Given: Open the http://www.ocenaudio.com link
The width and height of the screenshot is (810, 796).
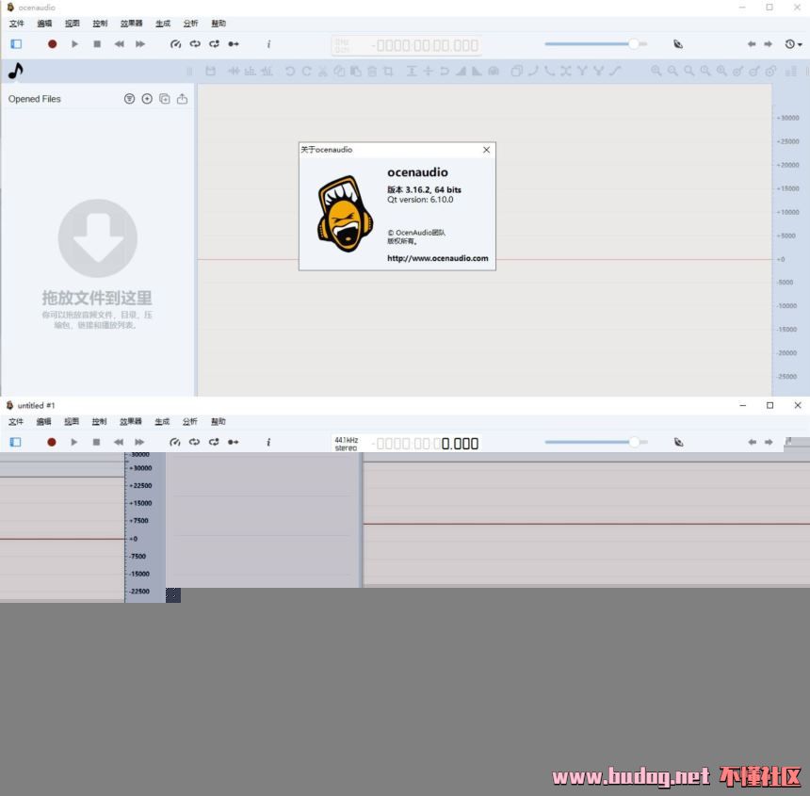Looking at the screenshot, I should 437,258.
